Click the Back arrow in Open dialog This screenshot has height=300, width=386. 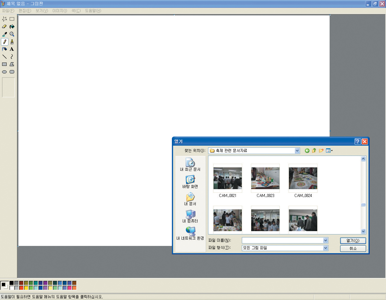pos(307,151)
